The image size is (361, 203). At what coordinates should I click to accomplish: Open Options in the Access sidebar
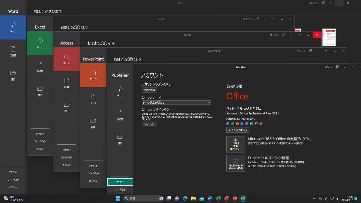pyautogui.click(x=67, y=165)
